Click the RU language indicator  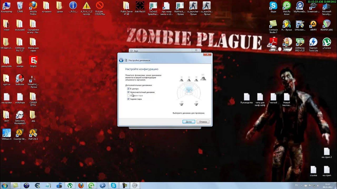tap(297, 185)
